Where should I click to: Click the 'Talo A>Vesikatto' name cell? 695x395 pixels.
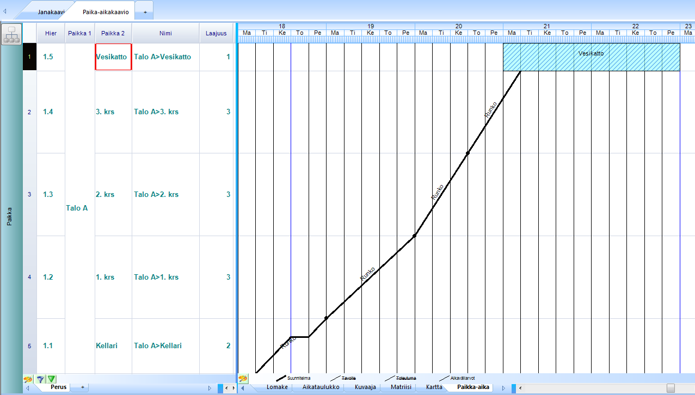(x=165, y=57)
